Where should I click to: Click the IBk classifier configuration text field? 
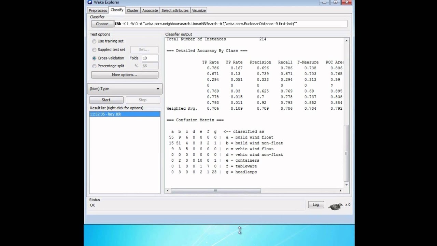click(231, 24)
